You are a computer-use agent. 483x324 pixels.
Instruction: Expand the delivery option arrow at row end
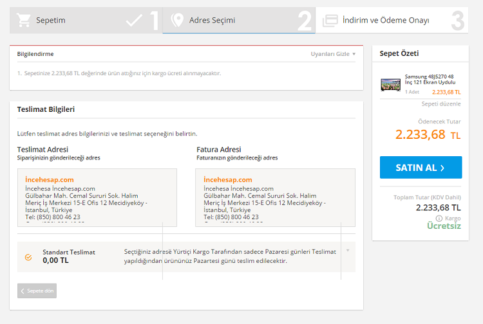pyautogui.click(x=348, y=250)
